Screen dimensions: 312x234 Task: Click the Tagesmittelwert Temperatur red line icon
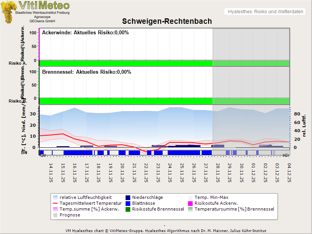[x=55, y=203]
